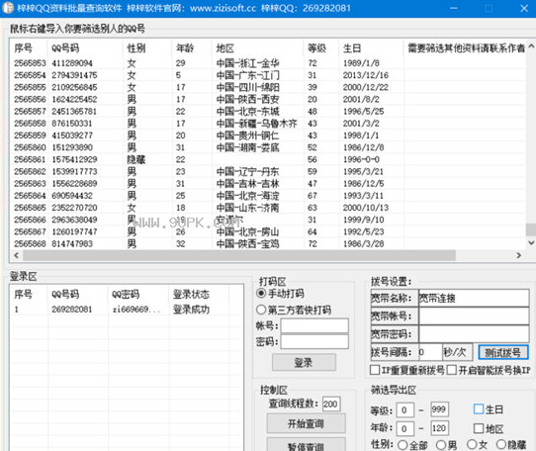Screen dimensions: 536x451
Task: Sort by the 地区 column header
Action: (257, 48)
